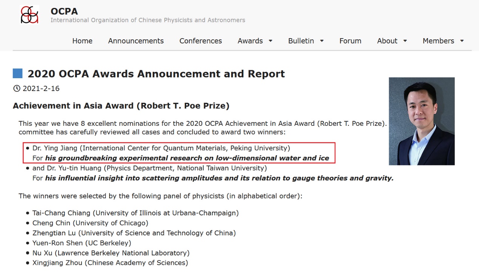Click the OCPA site title text
The width and height of the screenshot is (479, 272).
coord(64,11)
